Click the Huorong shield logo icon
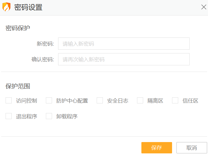Screen dimensions: 208x156 click(x=6, y=7)
